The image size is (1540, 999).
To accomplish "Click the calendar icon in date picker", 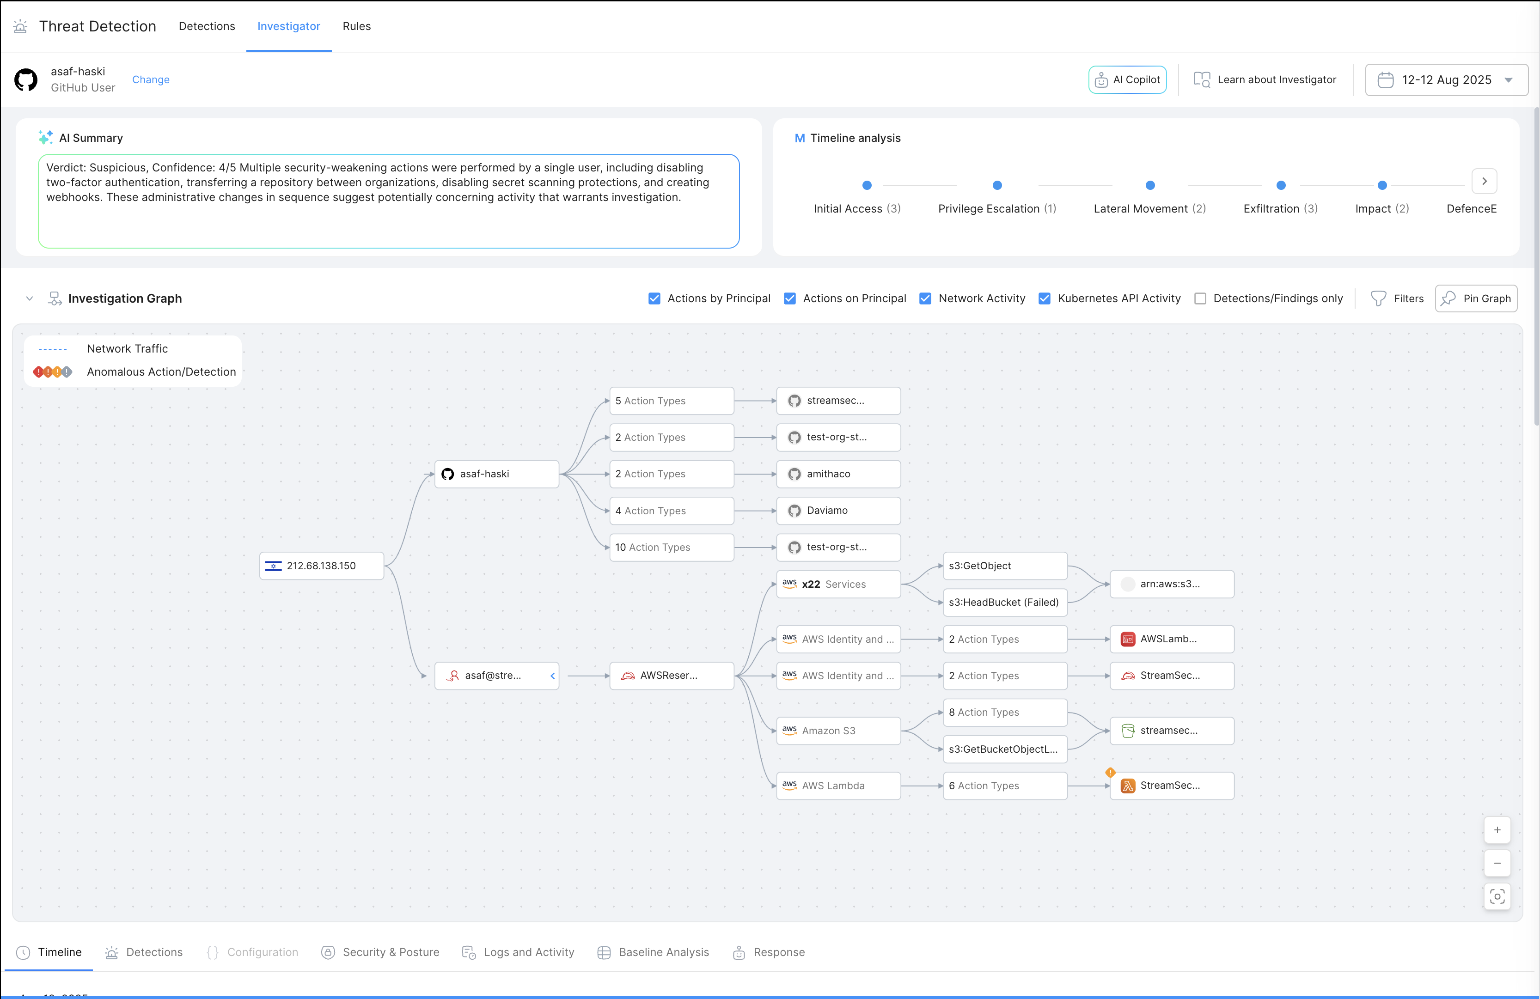I will click(1385, 79).
